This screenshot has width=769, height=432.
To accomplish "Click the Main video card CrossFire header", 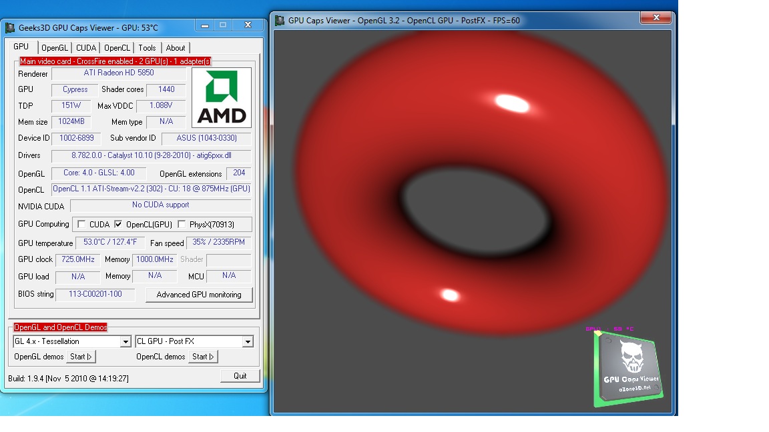I will point(115,61).
